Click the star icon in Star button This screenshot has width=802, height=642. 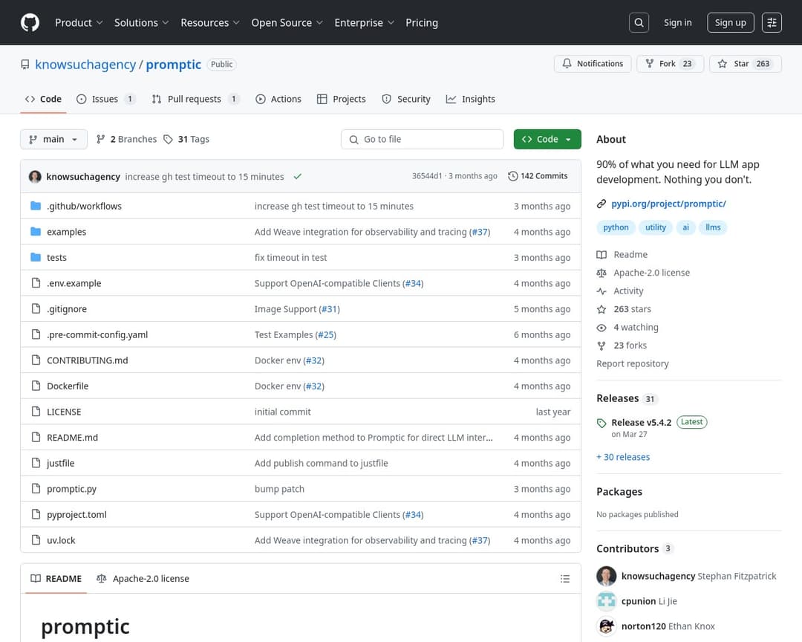(723, 63)
